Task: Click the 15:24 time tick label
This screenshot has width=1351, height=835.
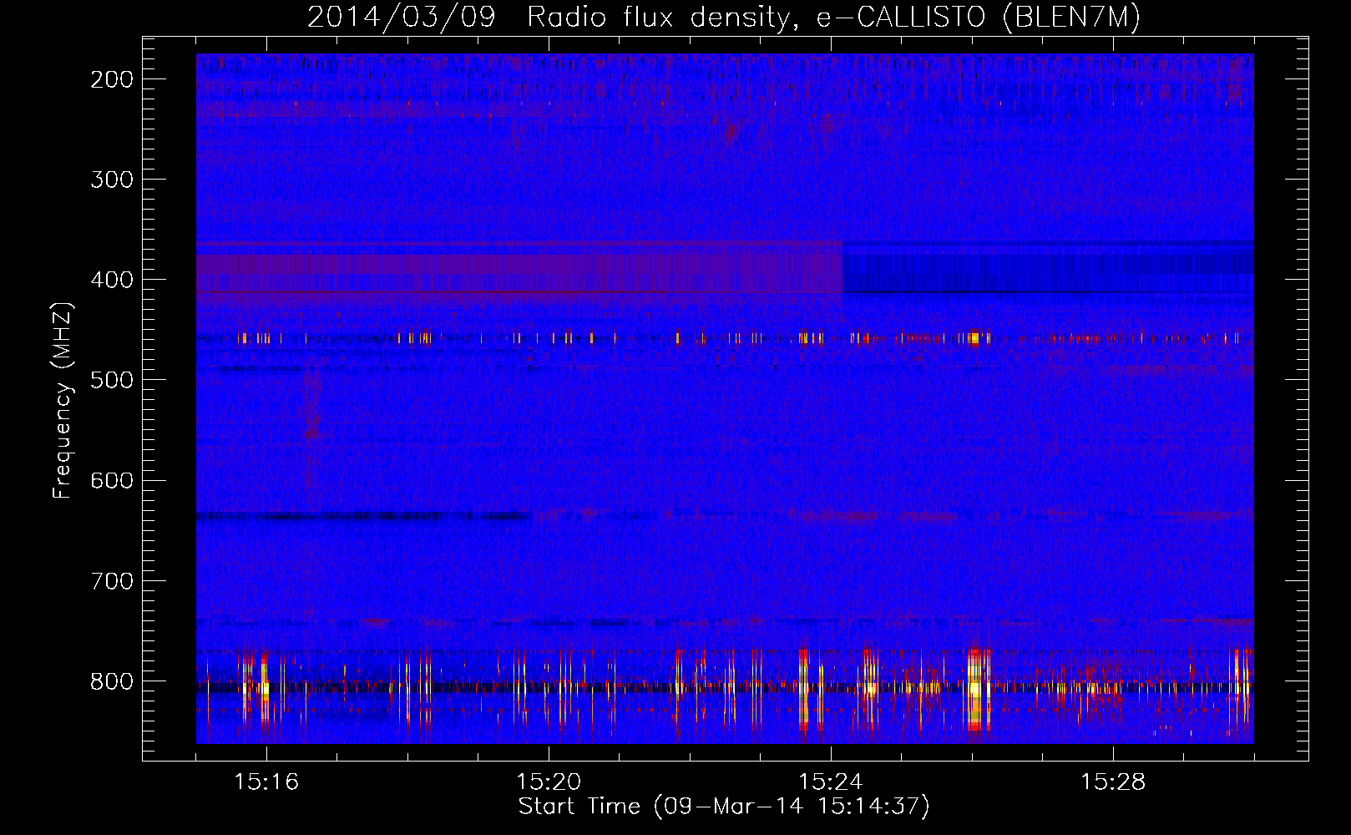Action: tap(831, 782)
